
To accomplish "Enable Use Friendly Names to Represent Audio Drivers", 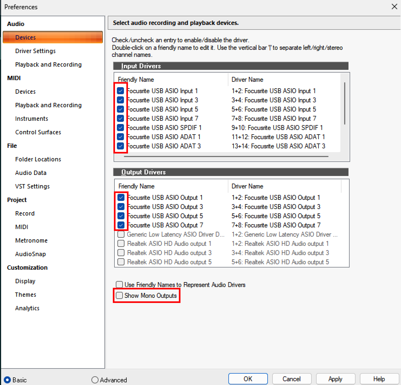I will pos(119,285).
